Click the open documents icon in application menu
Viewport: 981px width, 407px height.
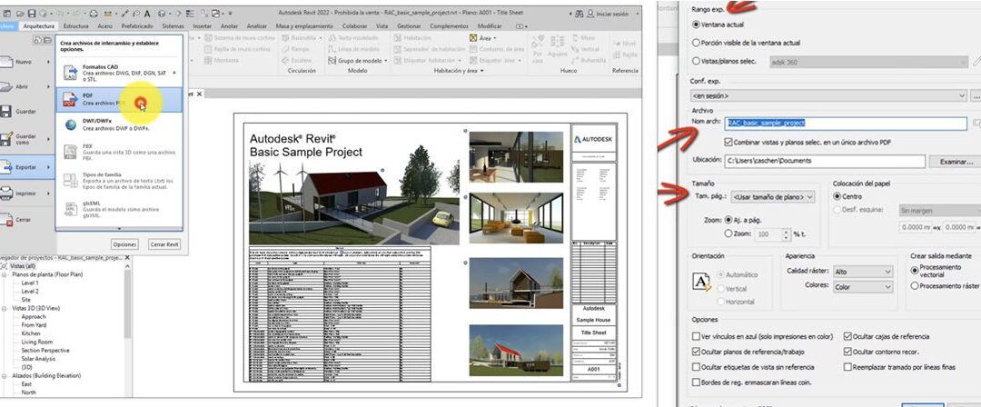[x=45, y=40]
